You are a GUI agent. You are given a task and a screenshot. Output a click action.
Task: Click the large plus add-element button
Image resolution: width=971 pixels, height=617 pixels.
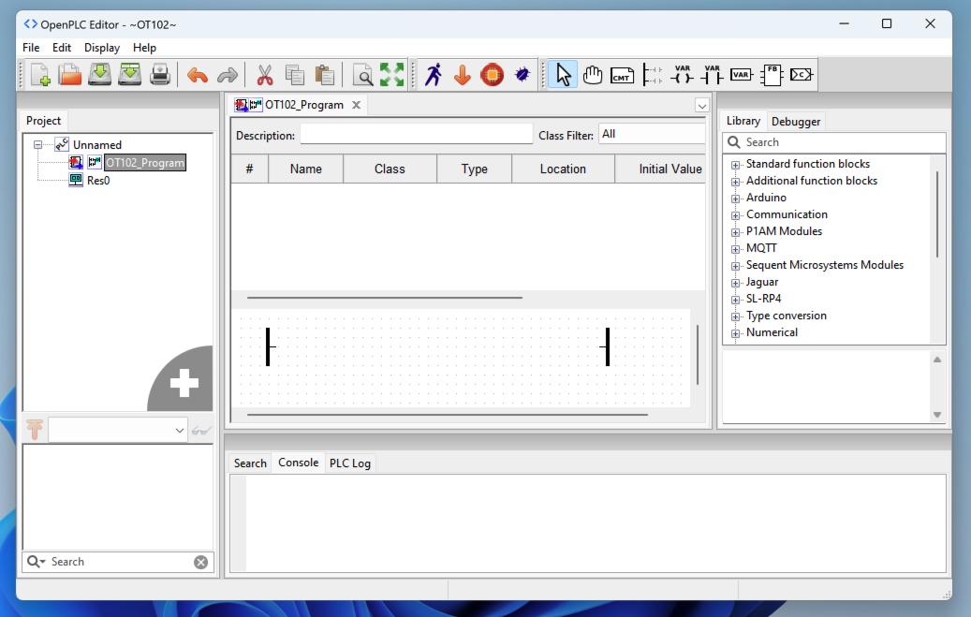point(184,381)
